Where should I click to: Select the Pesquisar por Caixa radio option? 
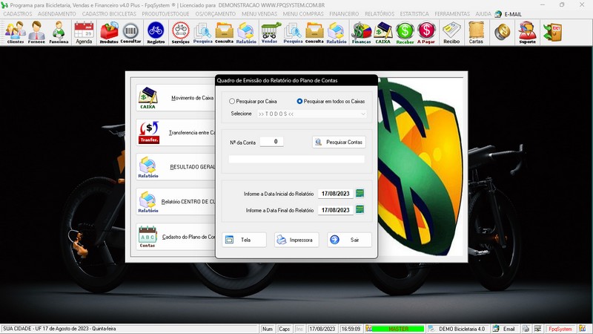[x=233, y=101]
